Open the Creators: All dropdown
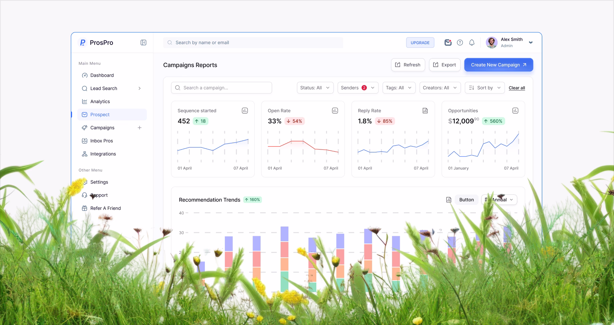 point(440,88)
